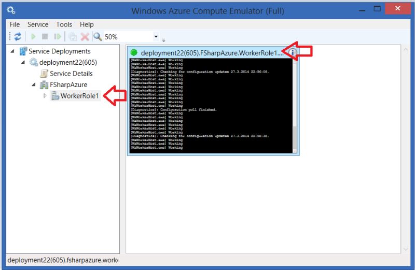Click the magnifier zoom icon
Image resolution: width=415 pixels, height=270 pixels.
click(x=98, y=36)
